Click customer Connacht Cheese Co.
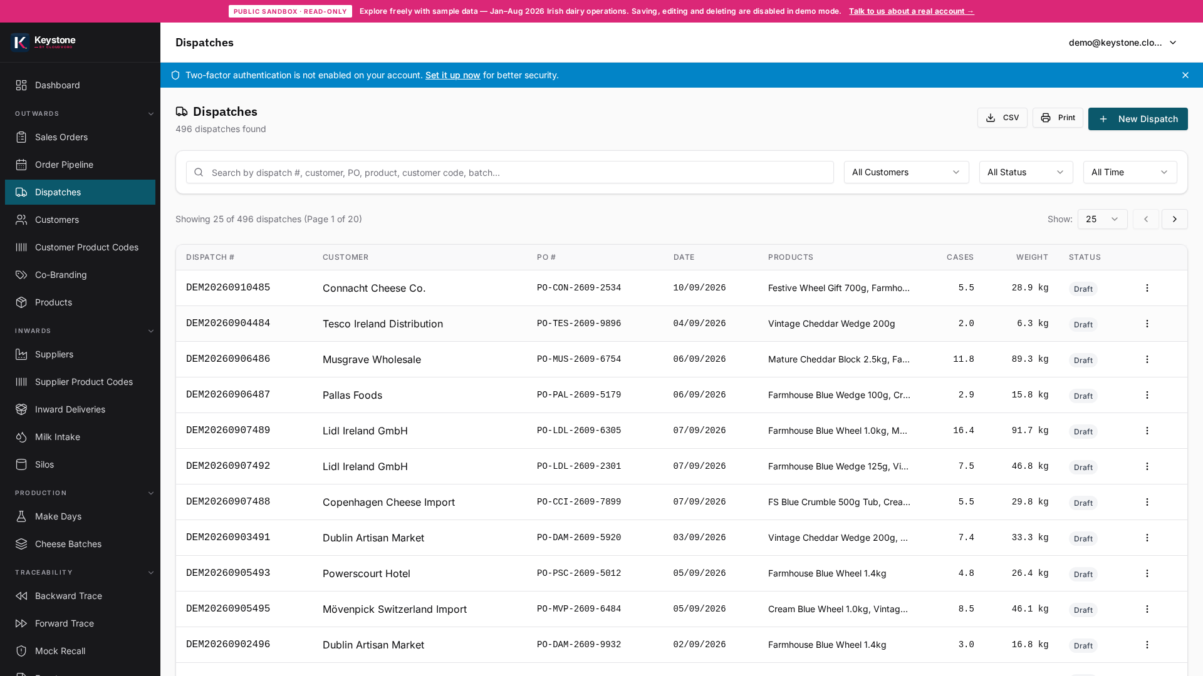This screenshot has height=676, width=1203. point(374,288)
